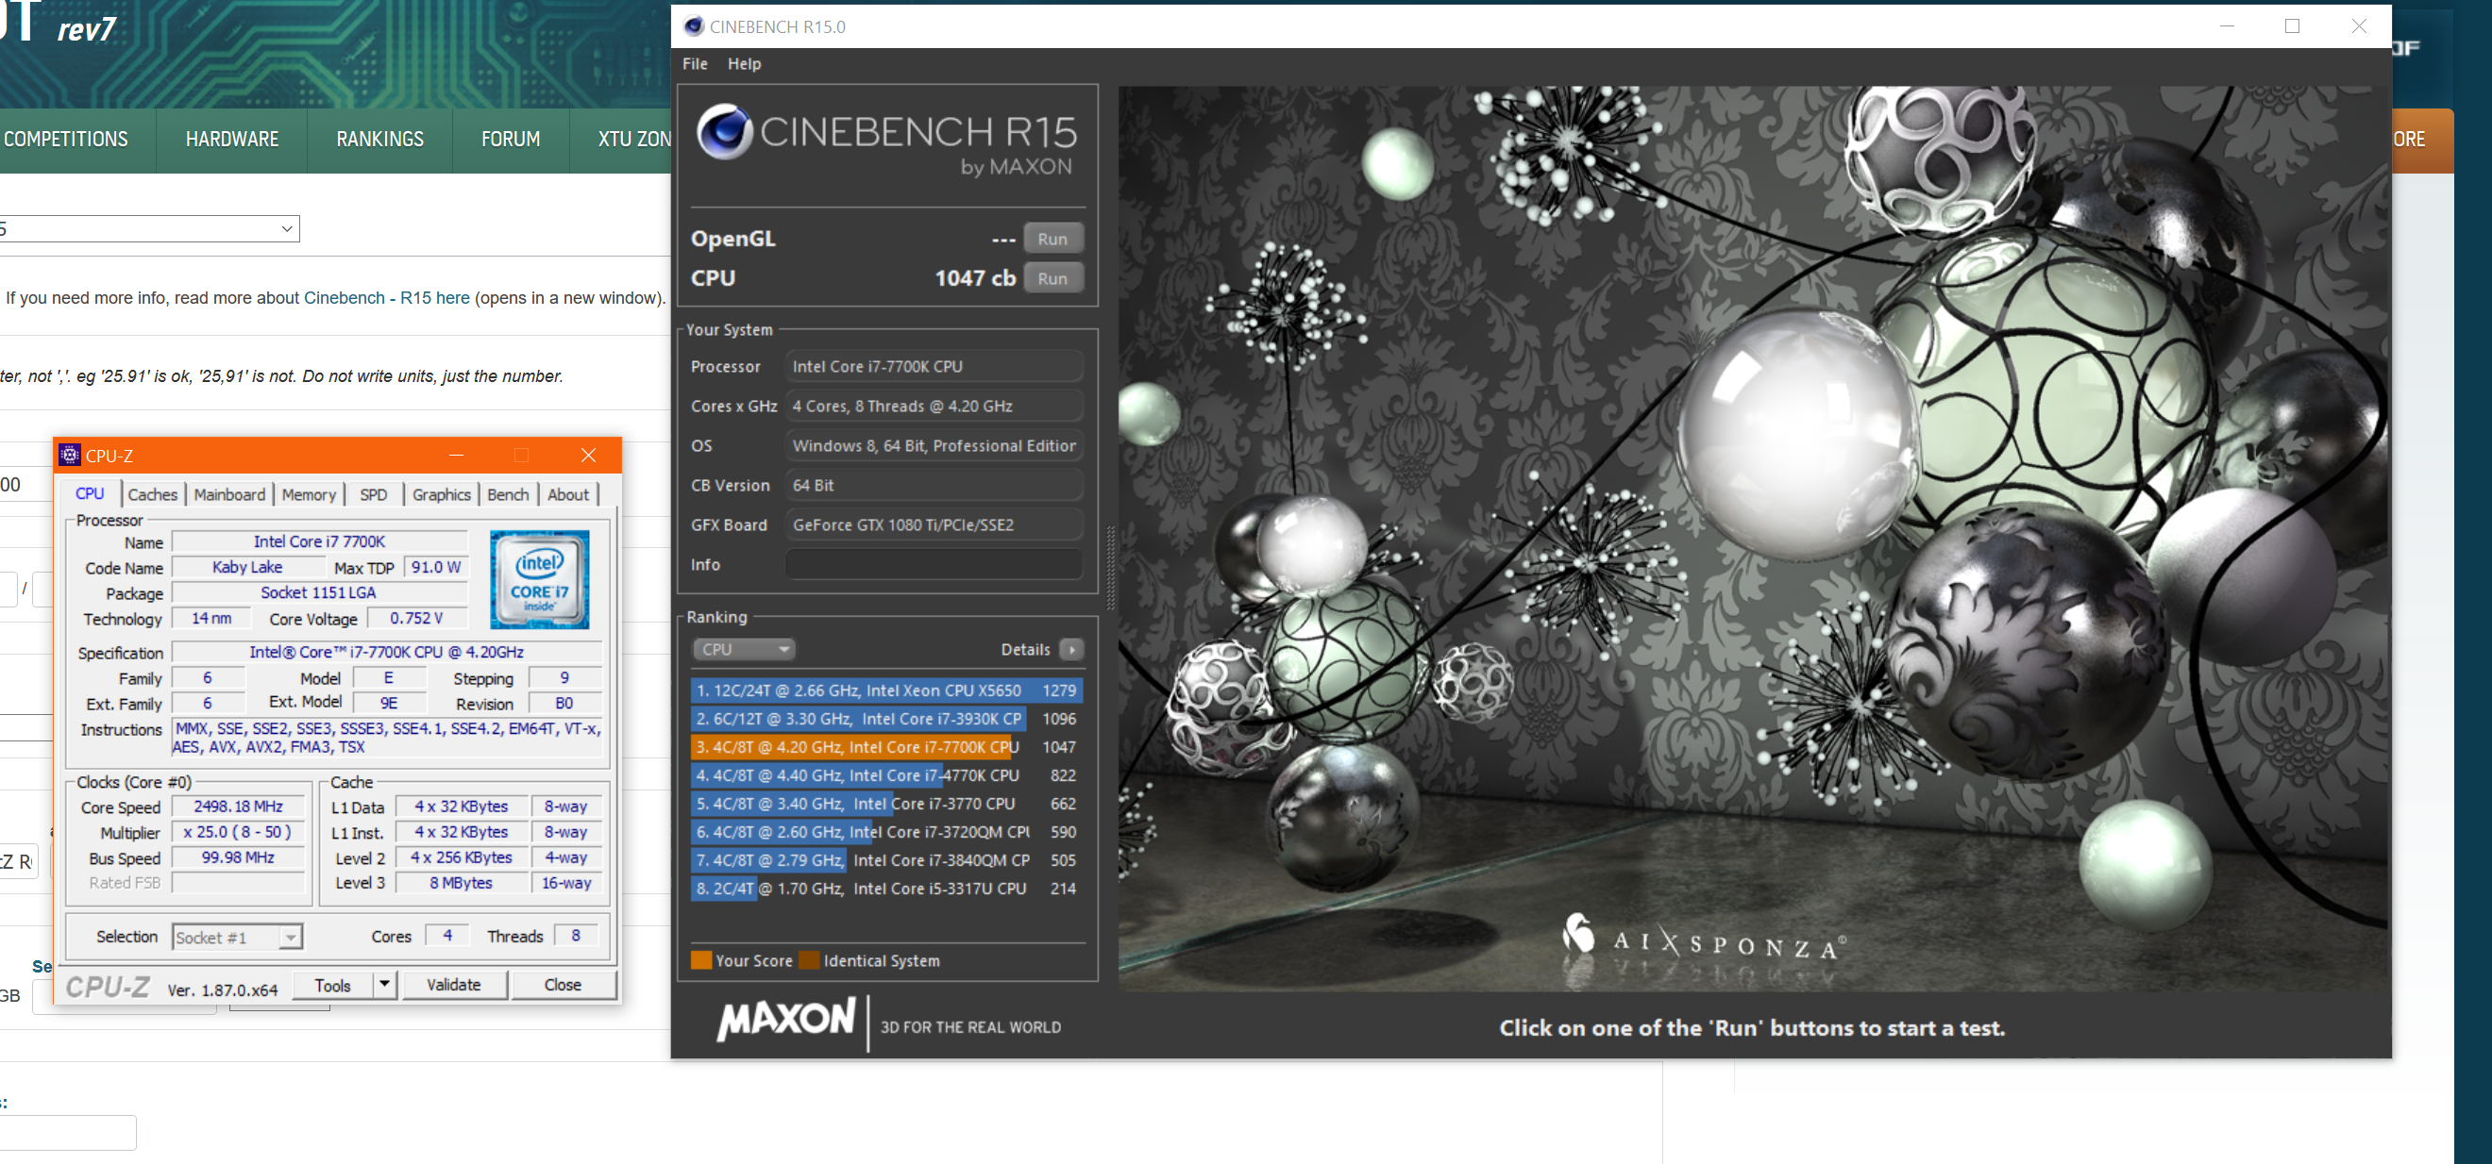This screenshot has height=1164, width=2492.
Task: Click the Intel Core i7 badge in CPU-Z
Action: 539,579
